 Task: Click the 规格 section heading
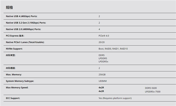(x=9, y=8)
